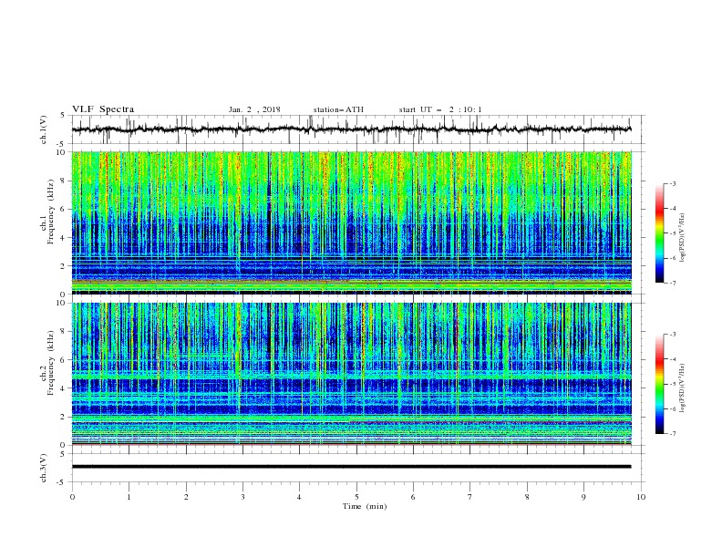Click the ch.3 flat voltage trace
The height and width of the screenshot is (558, 722).
(351, 467)
